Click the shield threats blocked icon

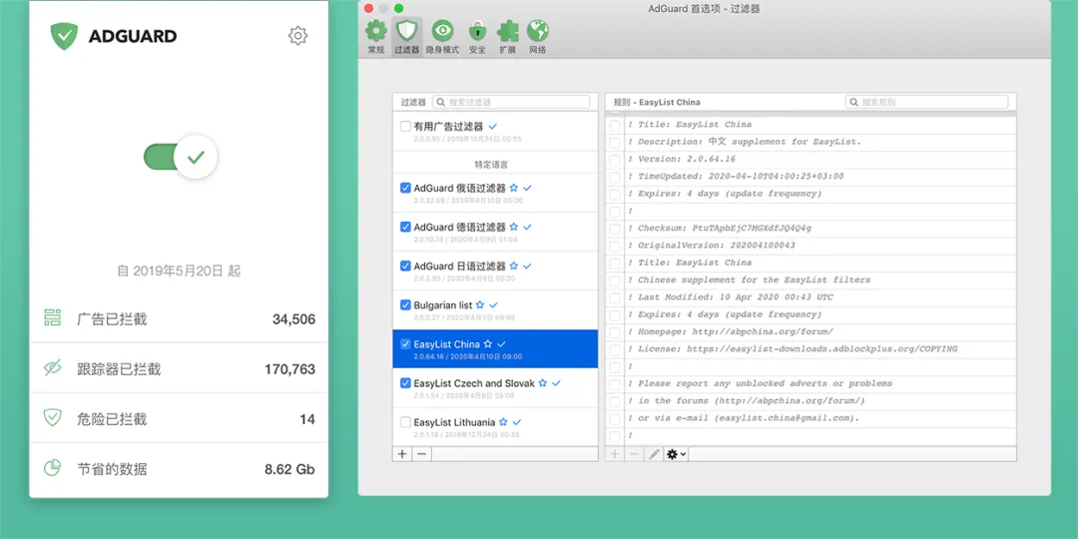coord(53,417)
